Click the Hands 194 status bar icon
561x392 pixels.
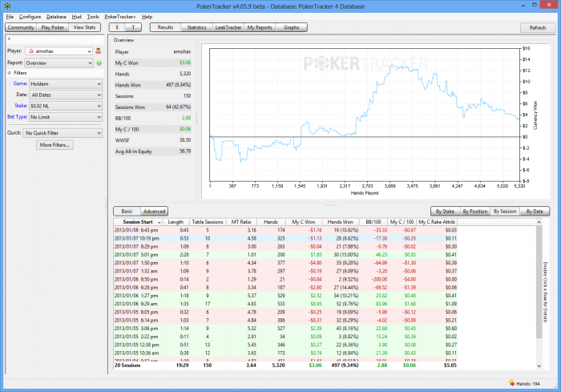[511, 383]
